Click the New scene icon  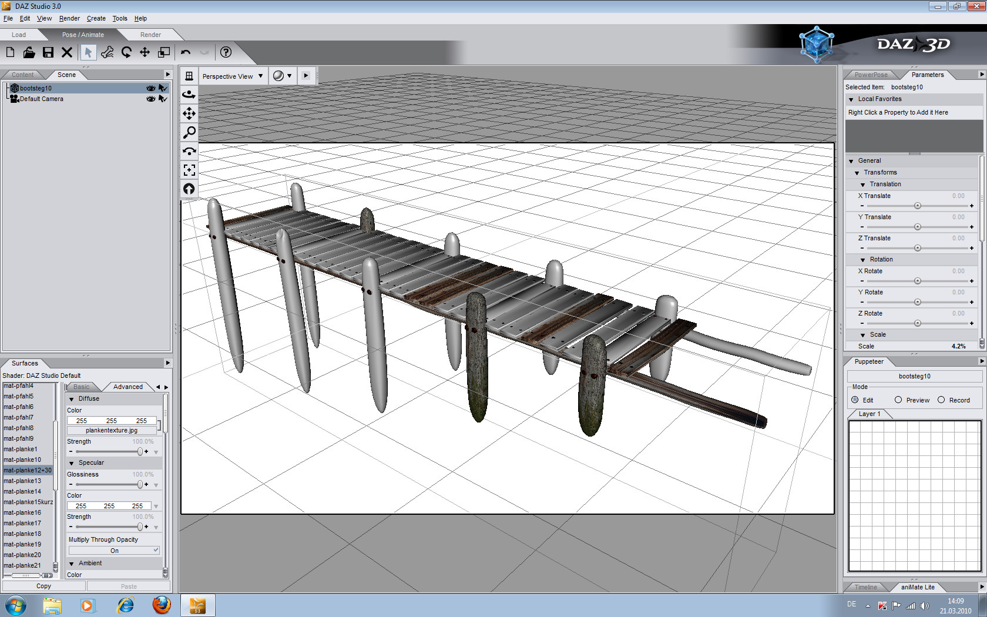tap(11, 52)
